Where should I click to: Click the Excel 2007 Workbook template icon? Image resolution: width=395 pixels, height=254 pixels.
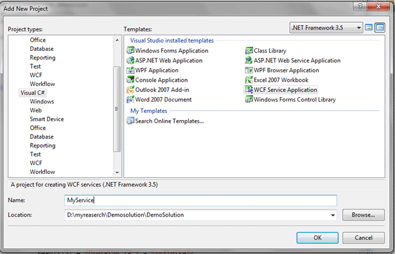point(249,80)
